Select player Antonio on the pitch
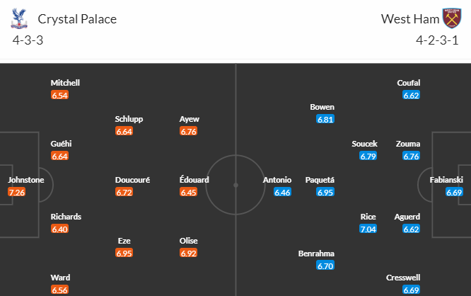 [277, 180]
